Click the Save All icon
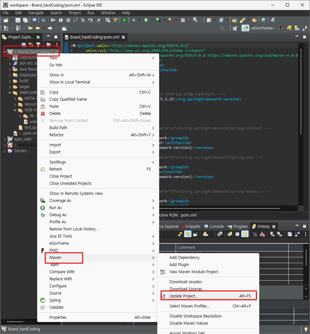Viewport: 310px width, 334px height. click(25, 20)
